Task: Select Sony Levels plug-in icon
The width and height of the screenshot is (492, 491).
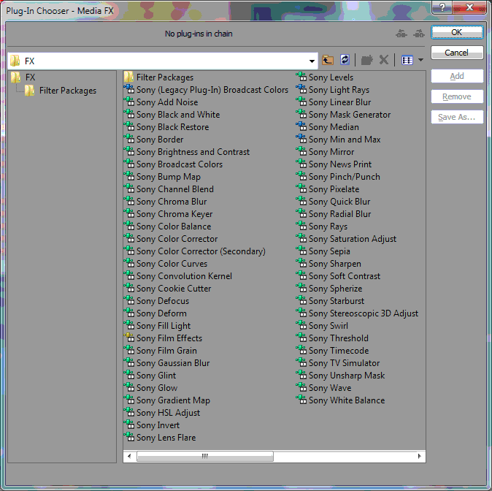Action: click(301, 77)
